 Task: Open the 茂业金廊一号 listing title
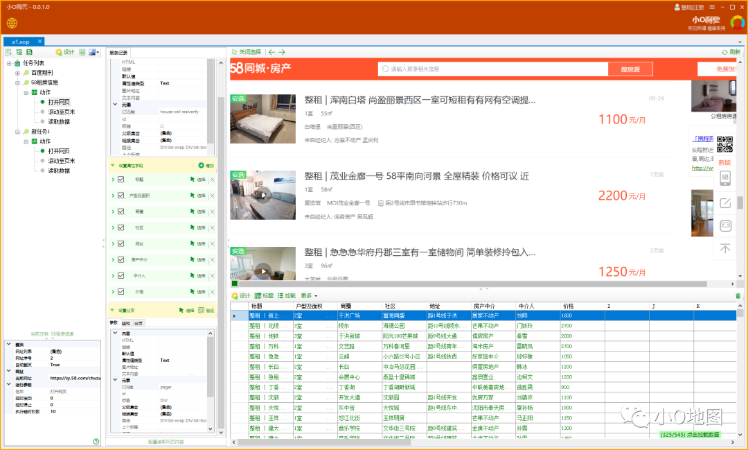[x=416, y=176]
